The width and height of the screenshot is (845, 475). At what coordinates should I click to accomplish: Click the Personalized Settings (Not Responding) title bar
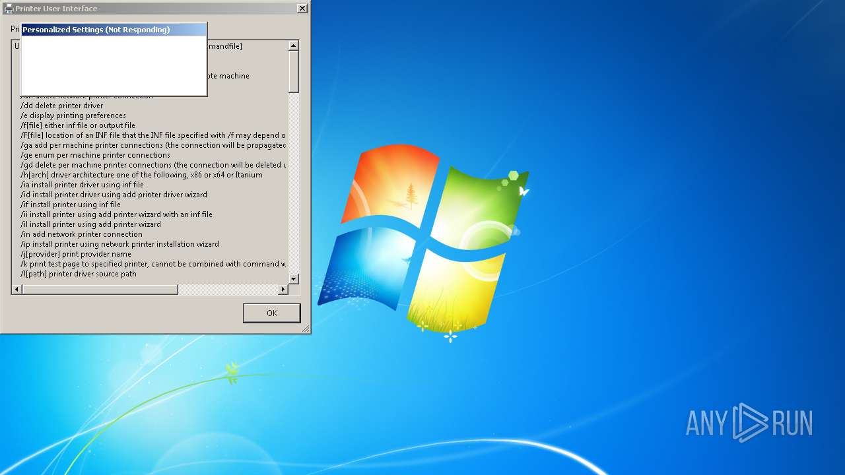point(114,30)
